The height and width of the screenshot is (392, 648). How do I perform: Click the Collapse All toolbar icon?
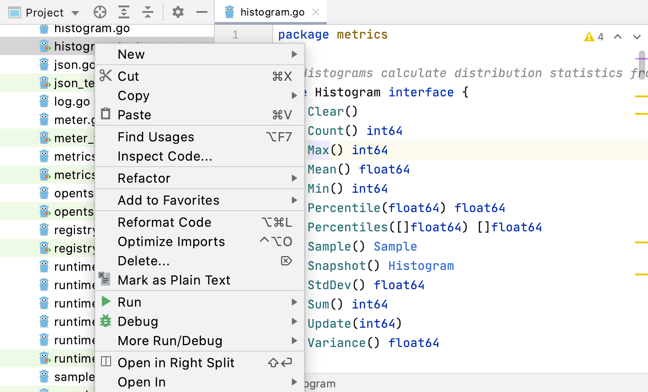point(148,12)
